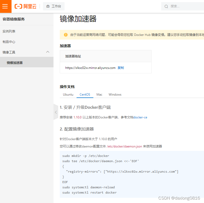Image resolution: width=204 pixels, height=203 pixels.
Task: Switch to the CentOS tab
Action: (85, 95)
